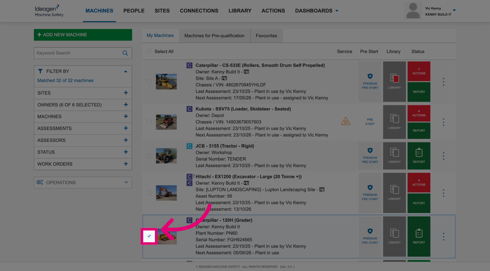Open Premium Pre Start for Hitachi EX1200
490x271 pixels.
pyautogui.click(x=370, y=193)
